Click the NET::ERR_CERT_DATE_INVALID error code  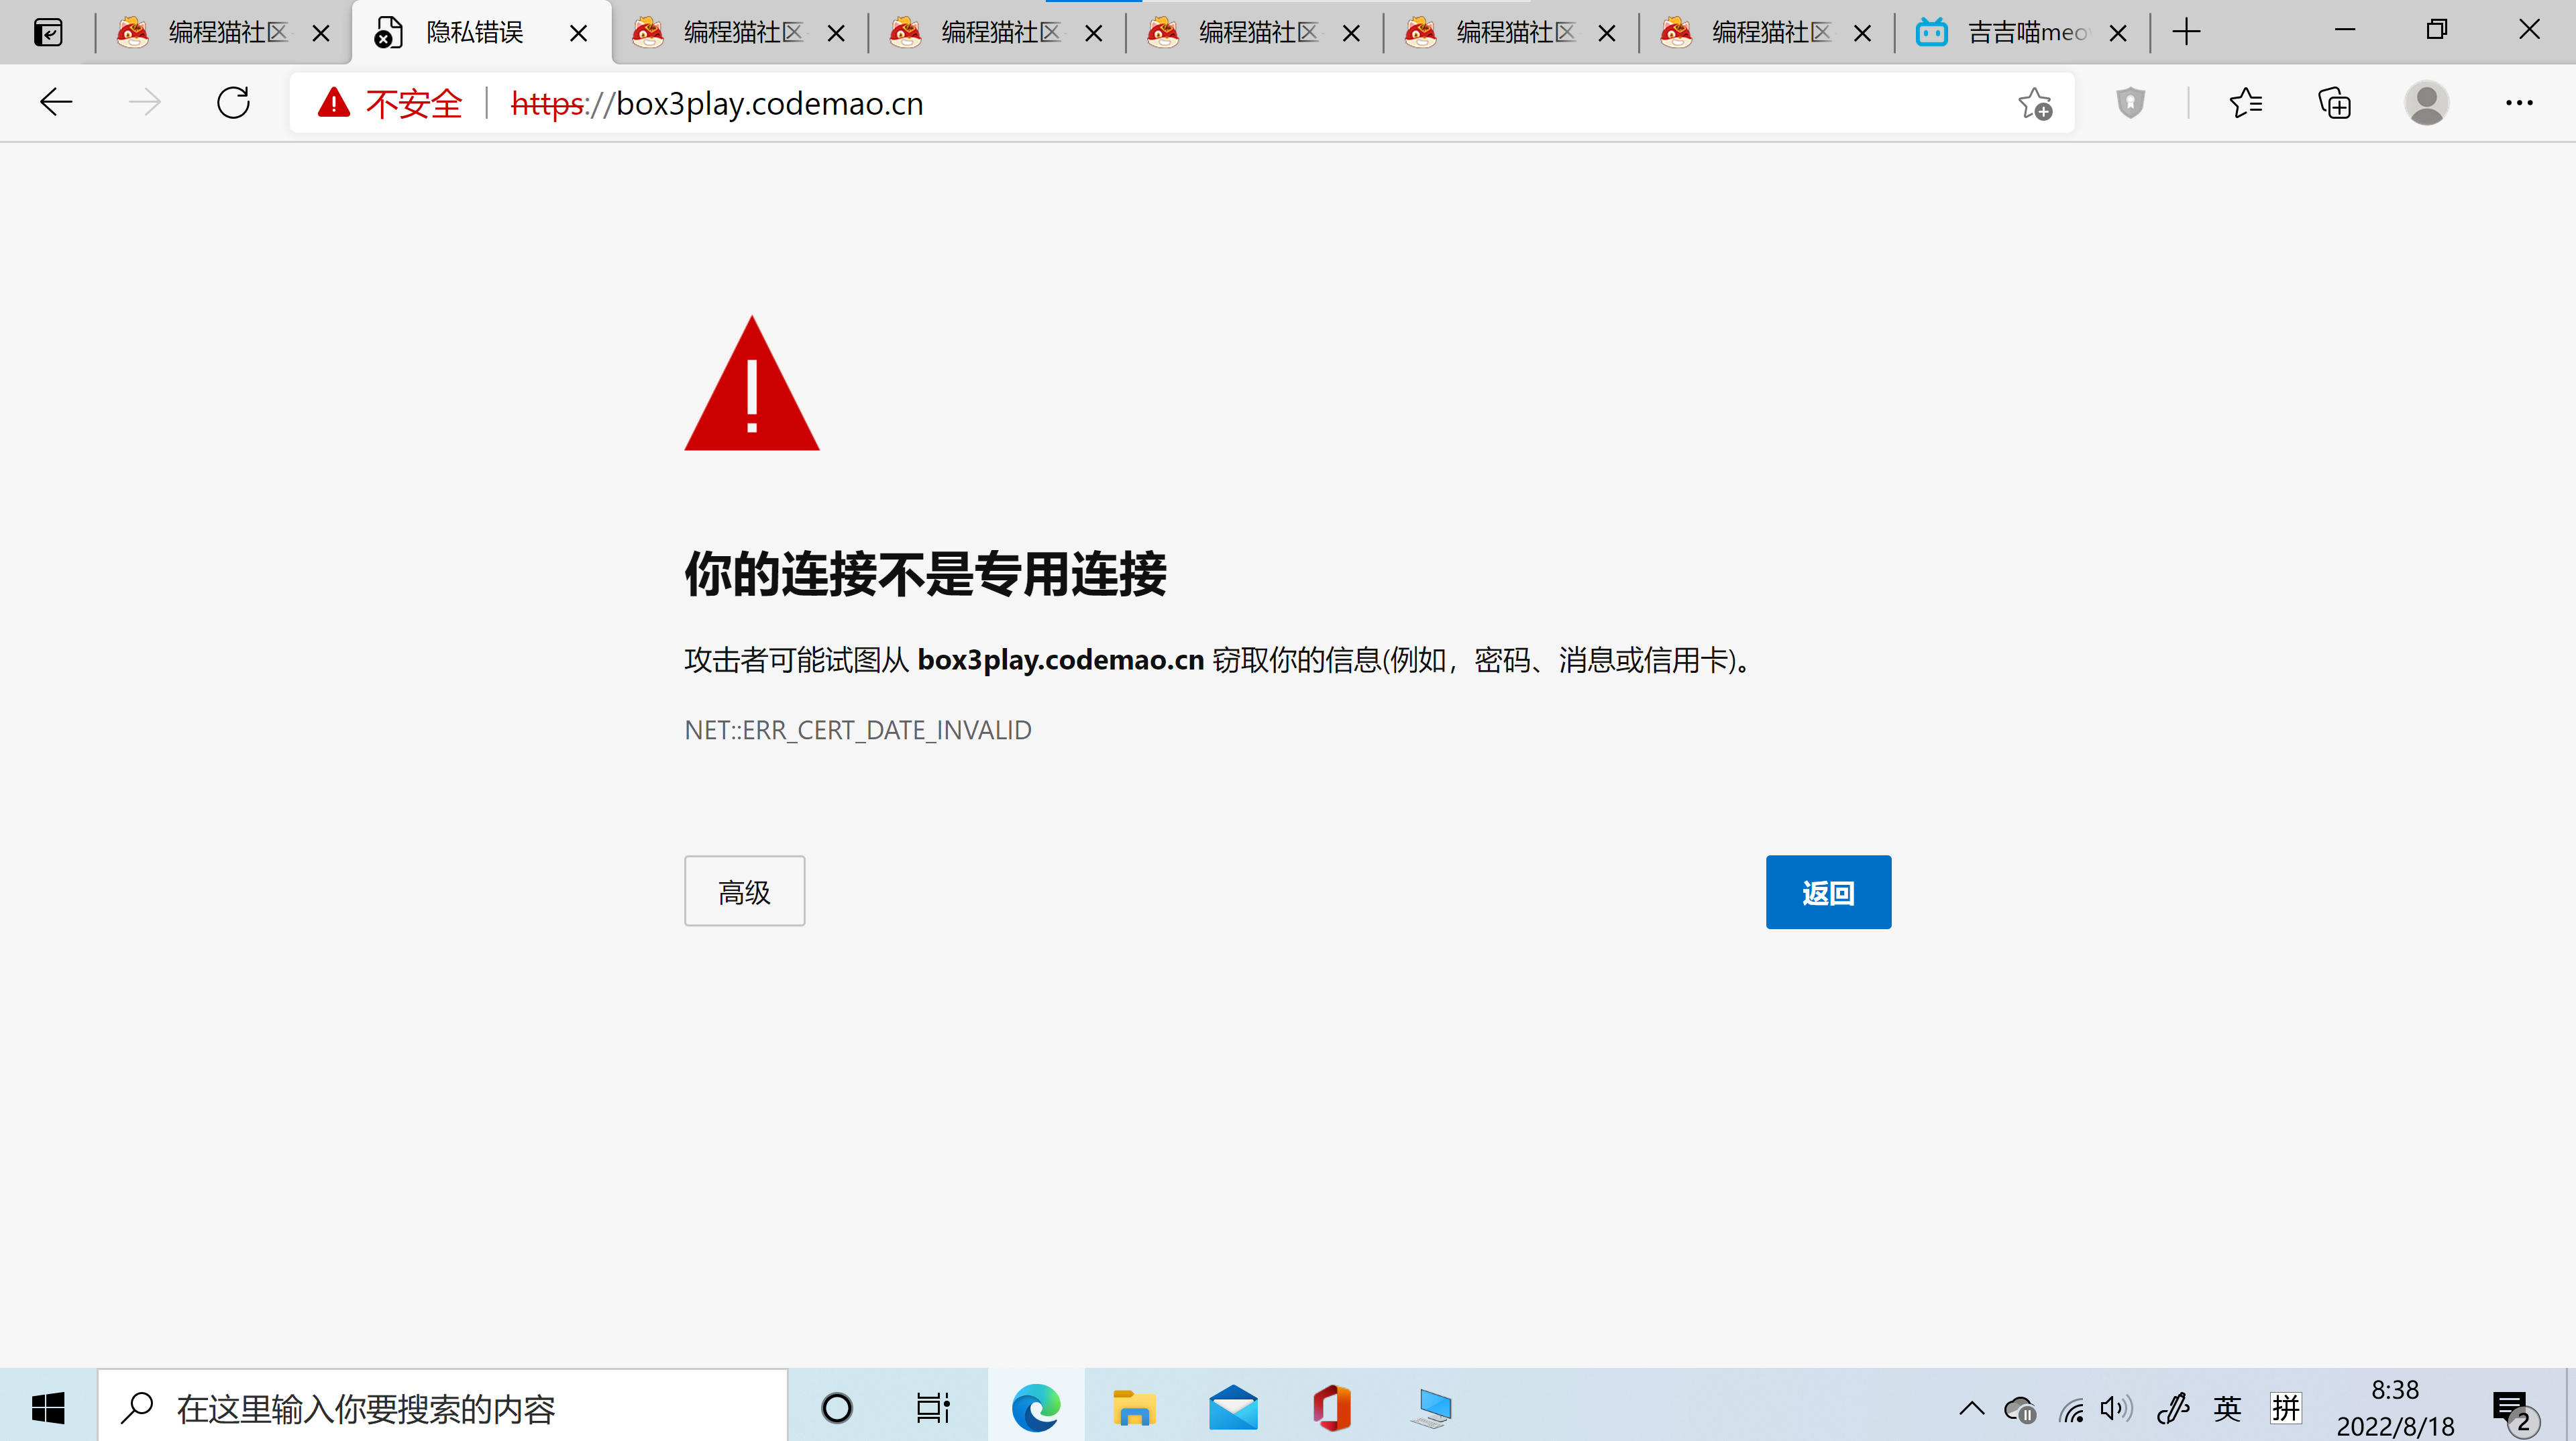858,730
